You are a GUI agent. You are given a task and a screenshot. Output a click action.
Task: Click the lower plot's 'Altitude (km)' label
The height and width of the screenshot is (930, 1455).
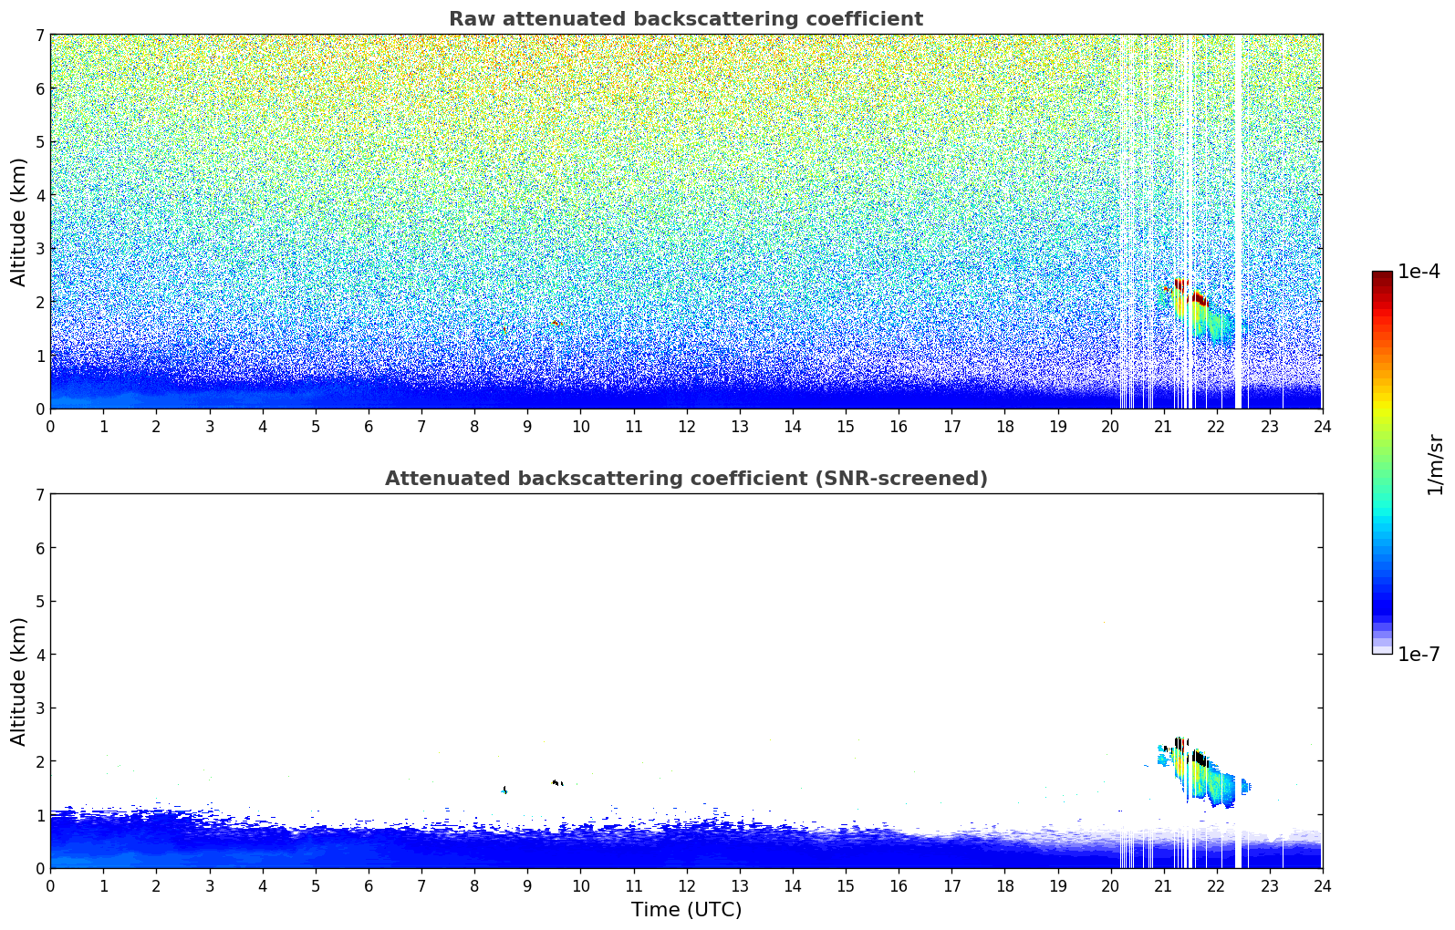click(x=19, y=681)
